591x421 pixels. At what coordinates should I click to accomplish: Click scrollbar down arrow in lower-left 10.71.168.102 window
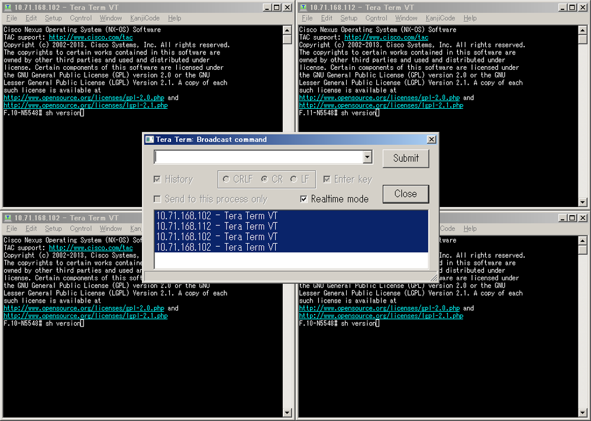click(287, 413)
